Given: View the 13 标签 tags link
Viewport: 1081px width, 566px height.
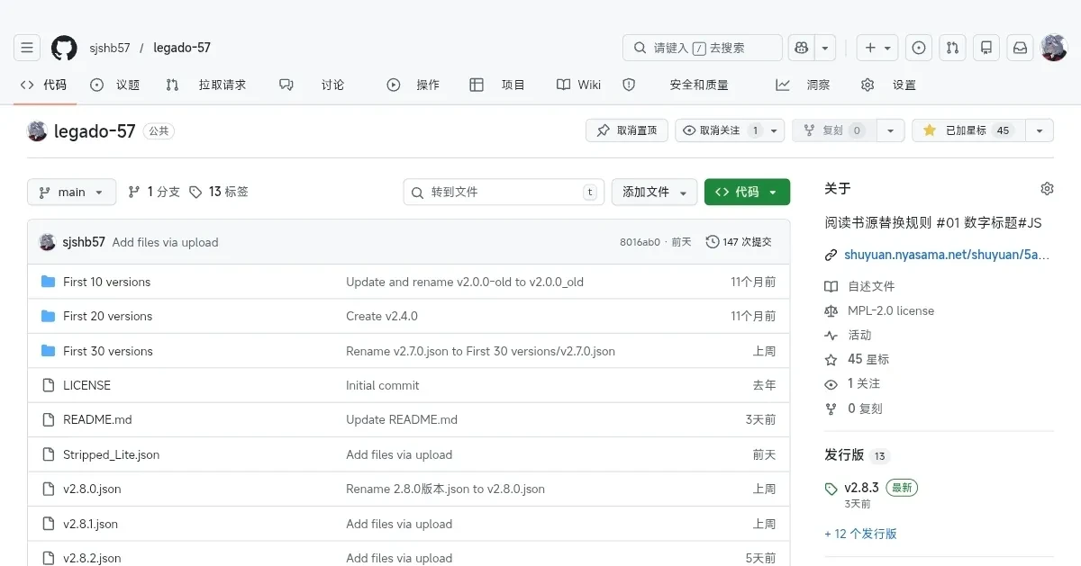Looking at the screenshot, I should [219, 192].
